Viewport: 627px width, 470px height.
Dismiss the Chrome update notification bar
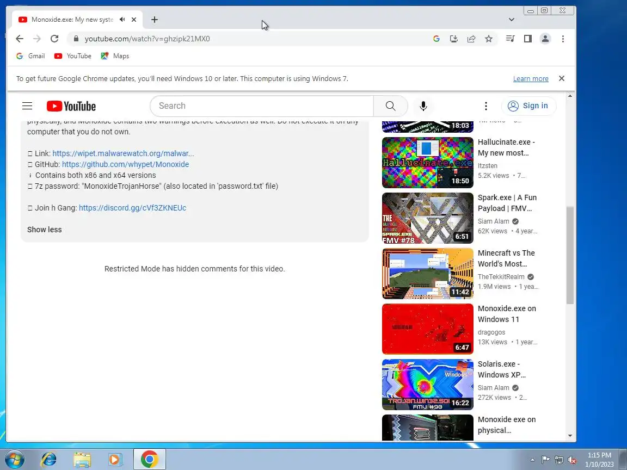[562, 78]
